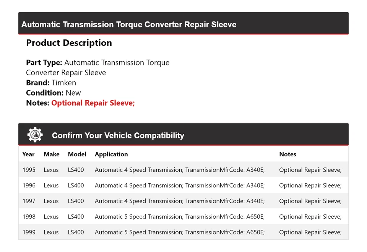Click the Part Type label

coord(44,63)
